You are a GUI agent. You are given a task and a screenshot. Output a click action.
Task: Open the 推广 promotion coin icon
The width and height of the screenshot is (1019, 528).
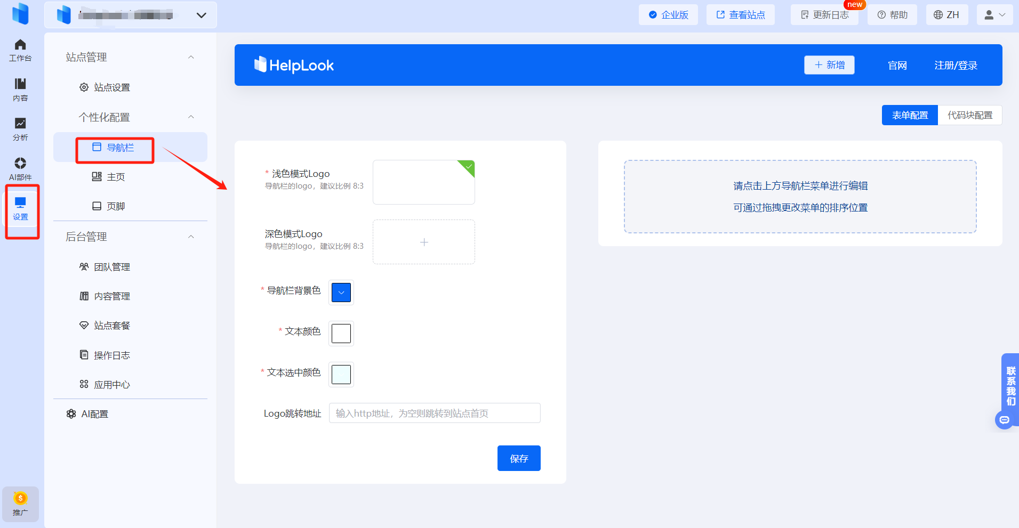20,504
